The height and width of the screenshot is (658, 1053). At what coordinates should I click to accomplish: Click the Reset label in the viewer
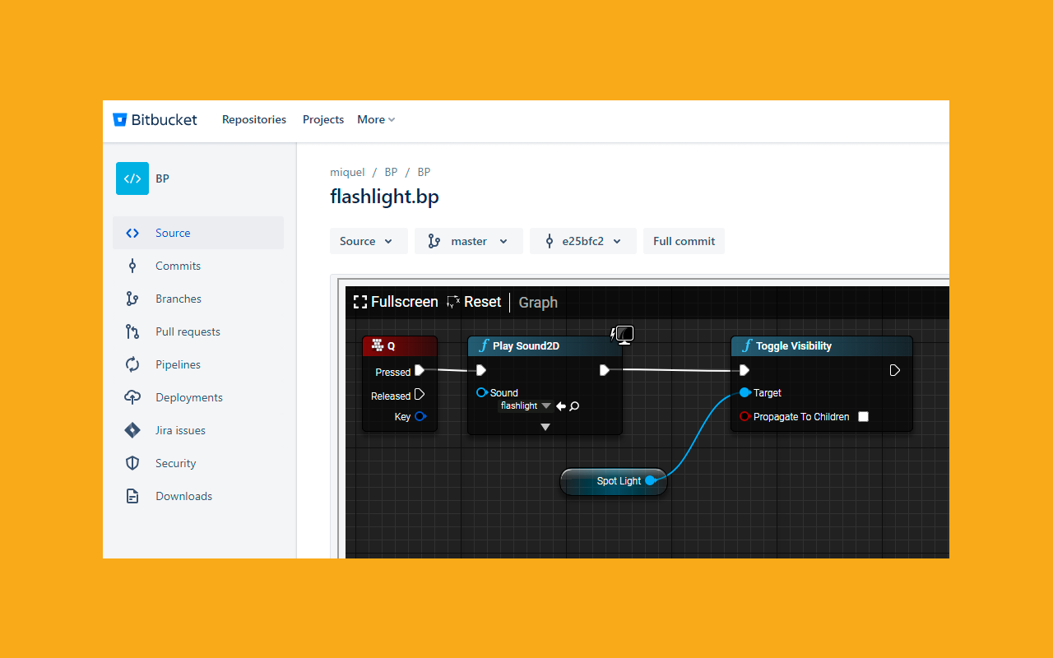coord(482,302)
